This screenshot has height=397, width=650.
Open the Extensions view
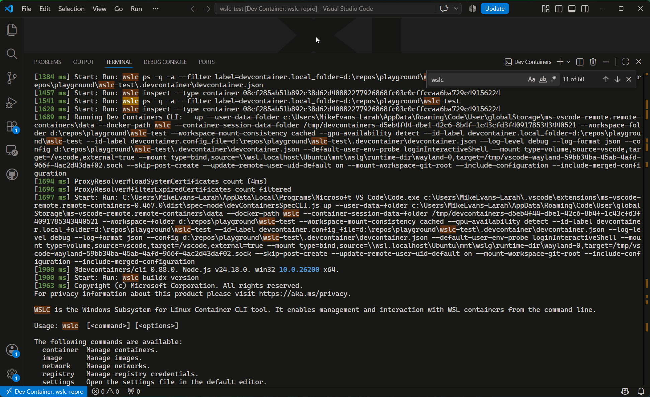(12, 126)
